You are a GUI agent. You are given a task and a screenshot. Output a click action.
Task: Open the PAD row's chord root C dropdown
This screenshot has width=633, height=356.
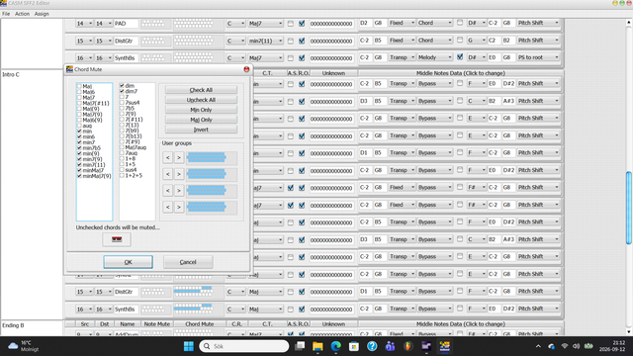coord(235,24)
